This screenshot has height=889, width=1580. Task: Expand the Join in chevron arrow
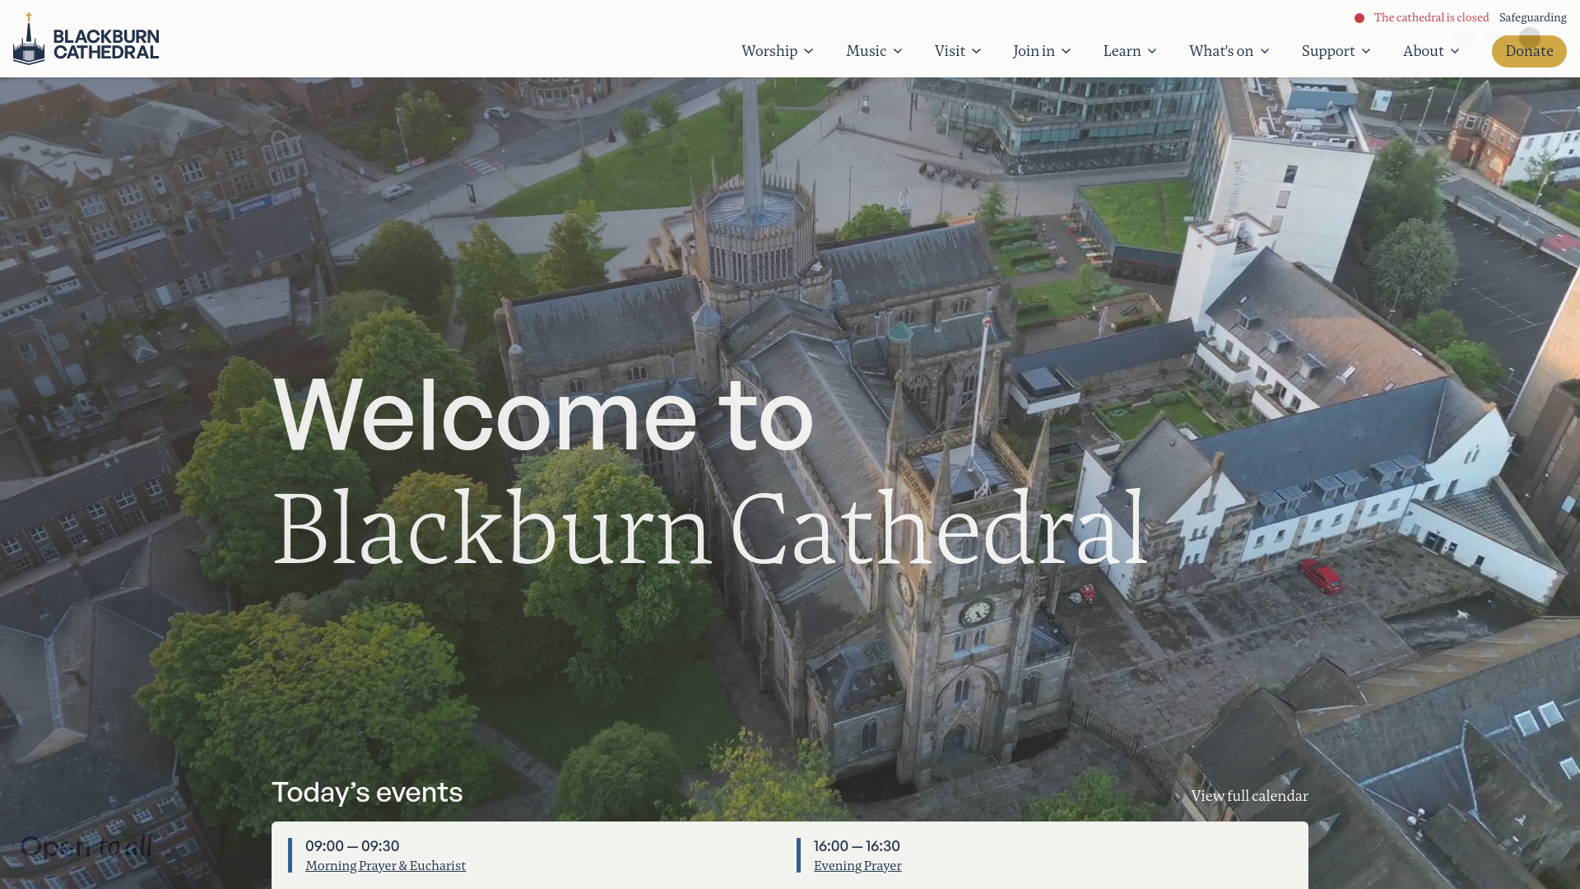point(1066,51)
